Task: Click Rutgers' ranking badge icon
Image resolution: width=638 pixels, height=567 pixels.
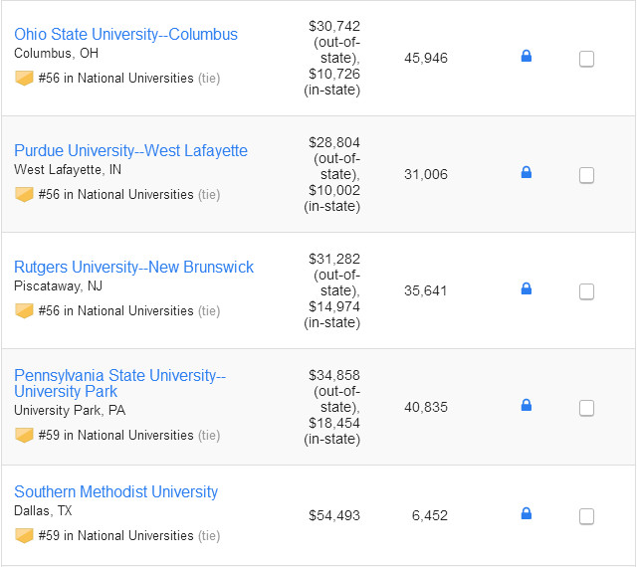Action: [24, 310]
